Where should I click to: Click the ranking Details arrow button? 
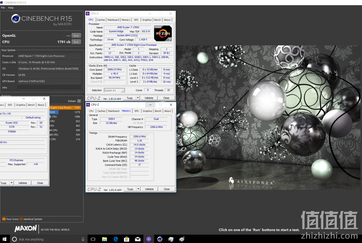(79, 101)
